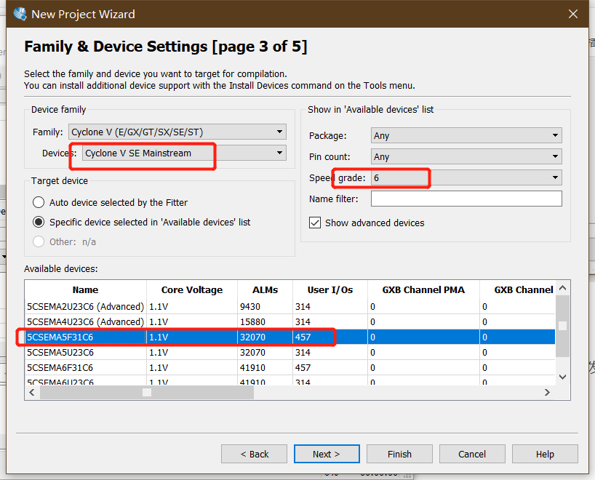Click the Name filter input field
This screenshot has width=595, height=480.
click(466, 199)
